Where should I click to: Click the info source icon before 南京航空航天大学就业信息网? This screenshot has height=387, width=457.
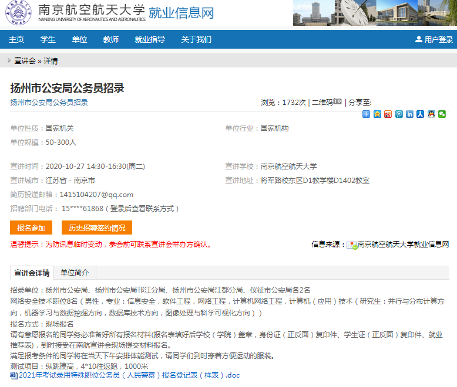point(352,245)
